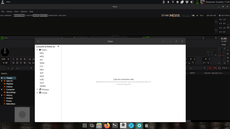Select iTunes in the library sidebar
Image resolution: width=230 pixels, height=129 pixels.
coord(9,101)
